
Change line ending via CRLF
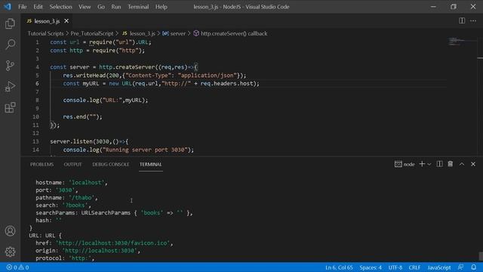(x=414, y=267)
